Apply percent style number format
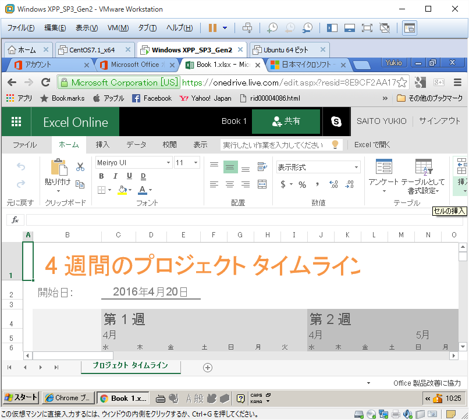Image resolution: width=469 pixels, height=420 pixels. coord(302,184)
